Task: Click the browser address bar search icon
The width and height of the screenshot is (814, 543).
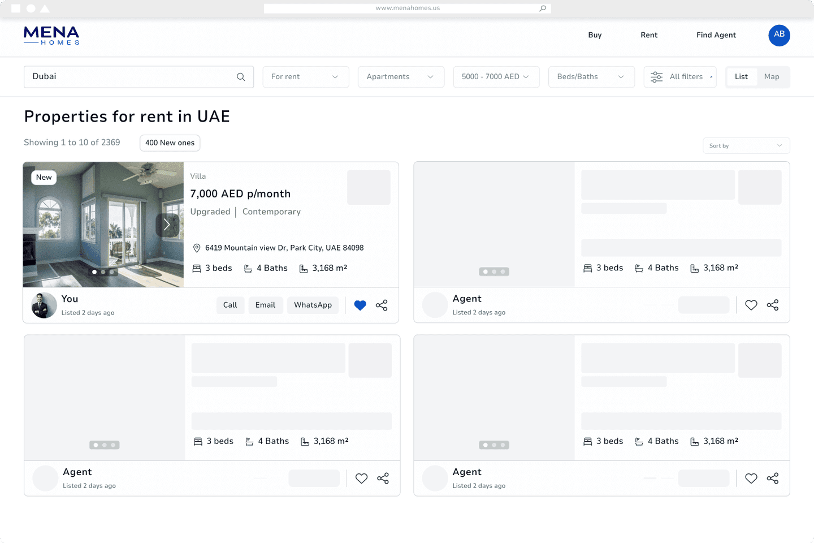Action: pos(543,8)
